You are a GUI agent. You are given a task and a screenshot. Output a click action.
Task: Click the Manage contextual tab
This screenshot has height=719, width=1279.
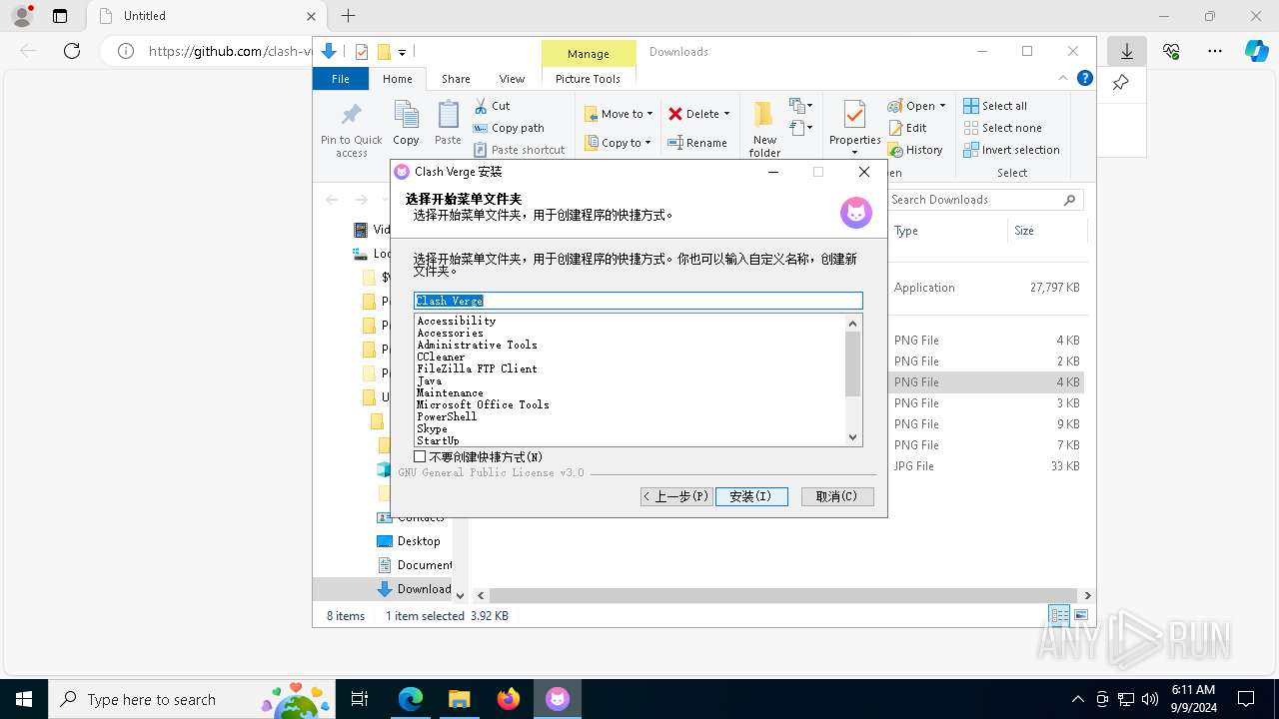[x=588, y=54]
